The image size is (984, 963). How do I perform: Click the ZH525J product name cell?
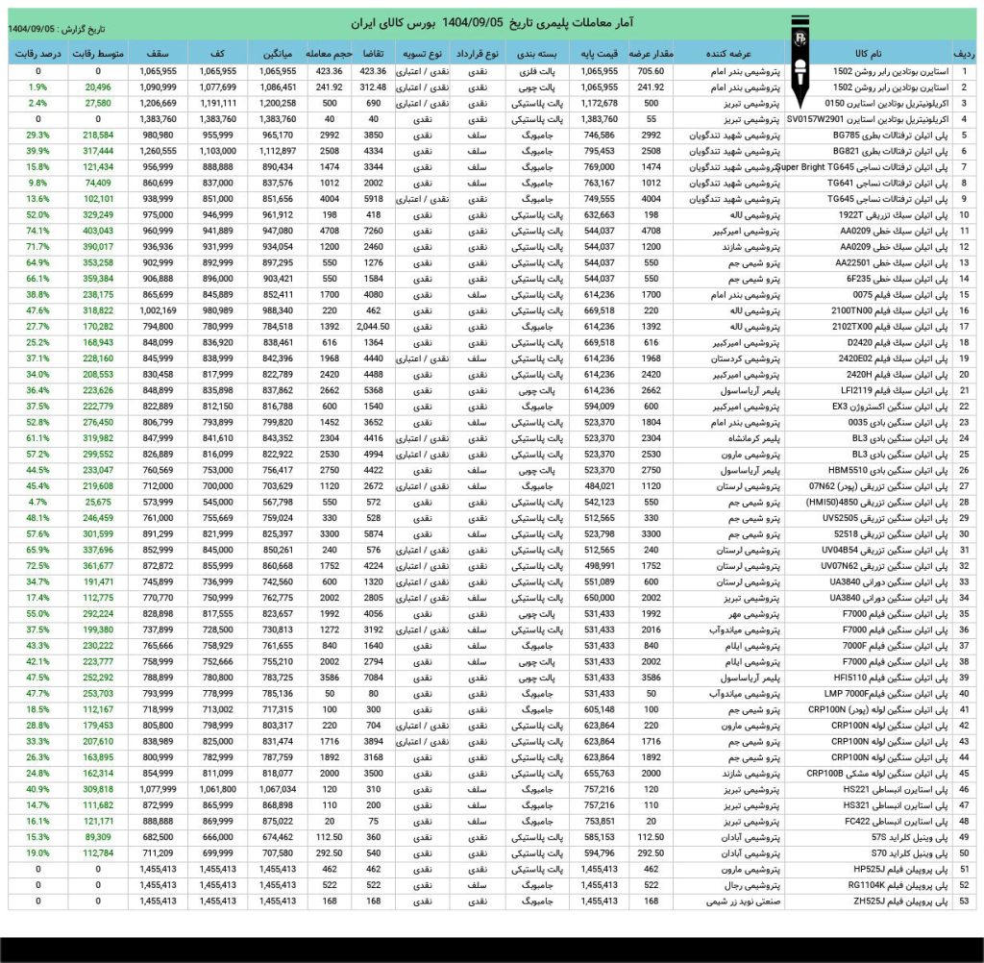click(x=869, y=901)
